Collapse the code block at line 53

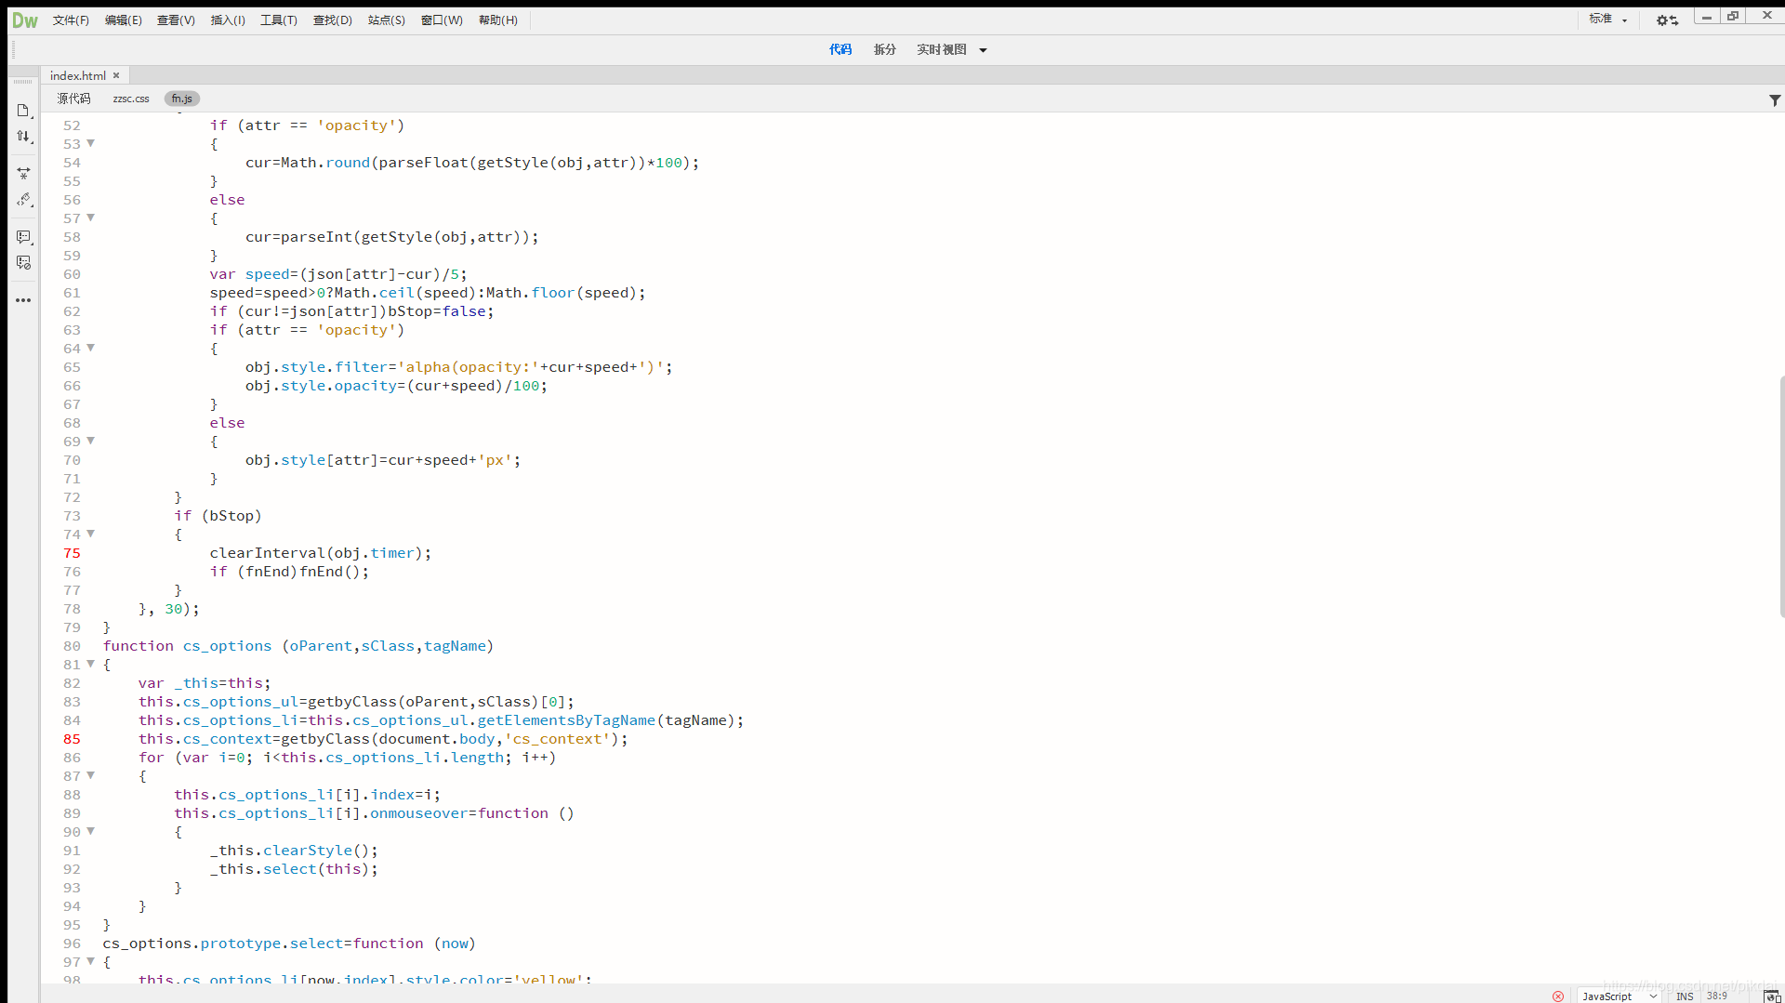tap(90, 143)
